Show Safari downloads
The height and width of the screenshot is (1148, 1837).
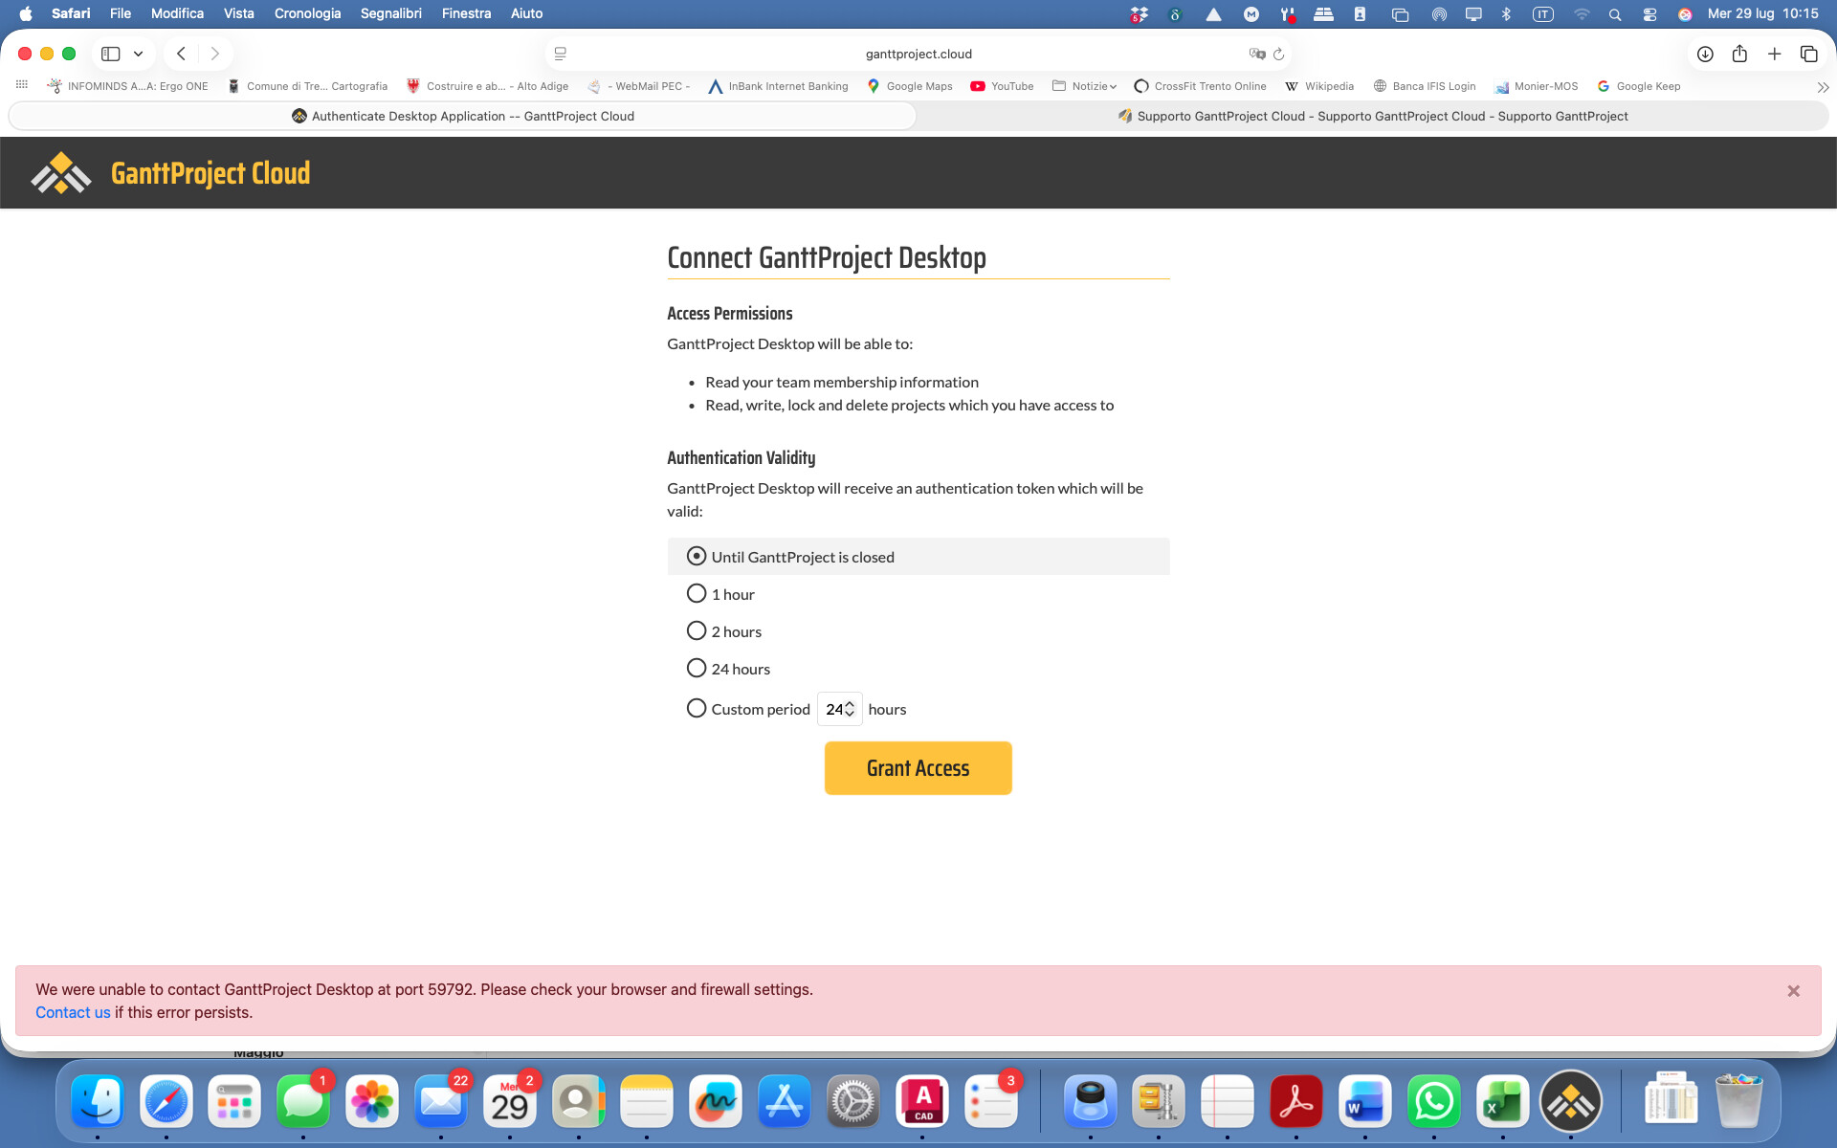[1705, 55]
